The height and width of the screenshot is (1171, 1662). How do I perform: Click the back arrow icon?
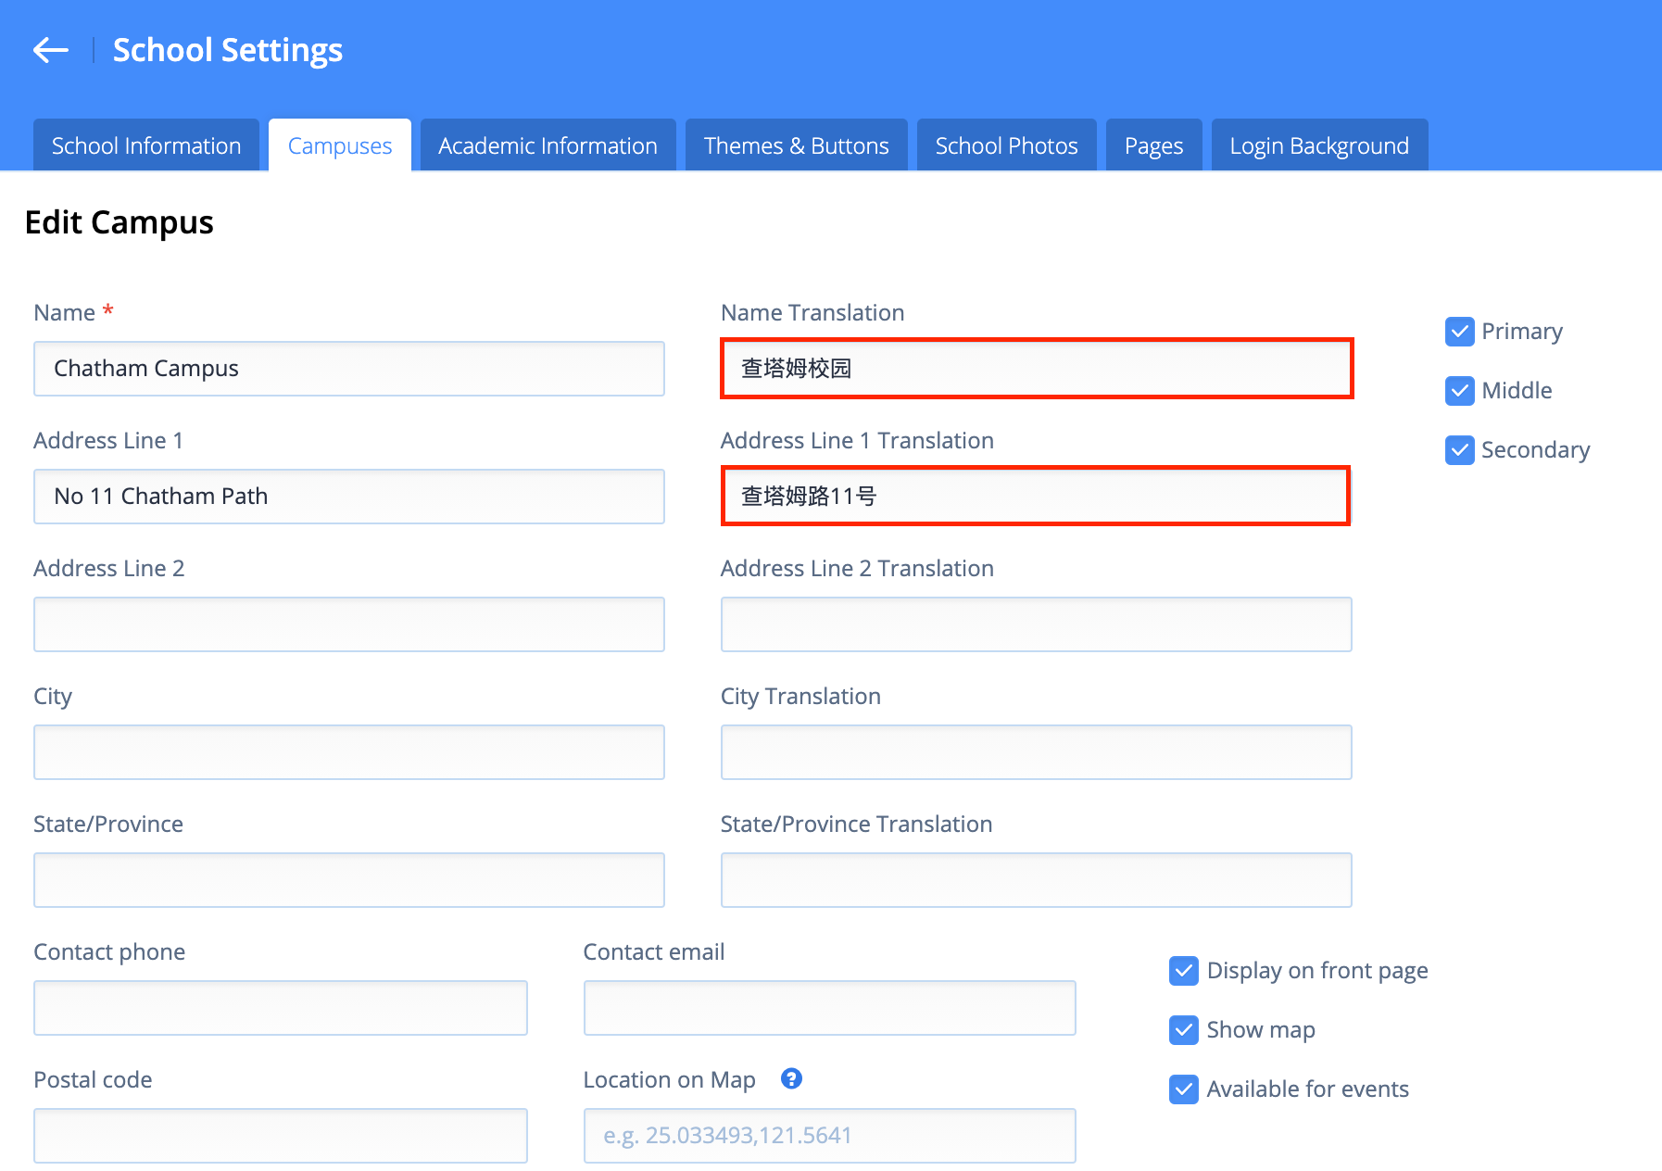pyautogui.click(x=51, y=50)
